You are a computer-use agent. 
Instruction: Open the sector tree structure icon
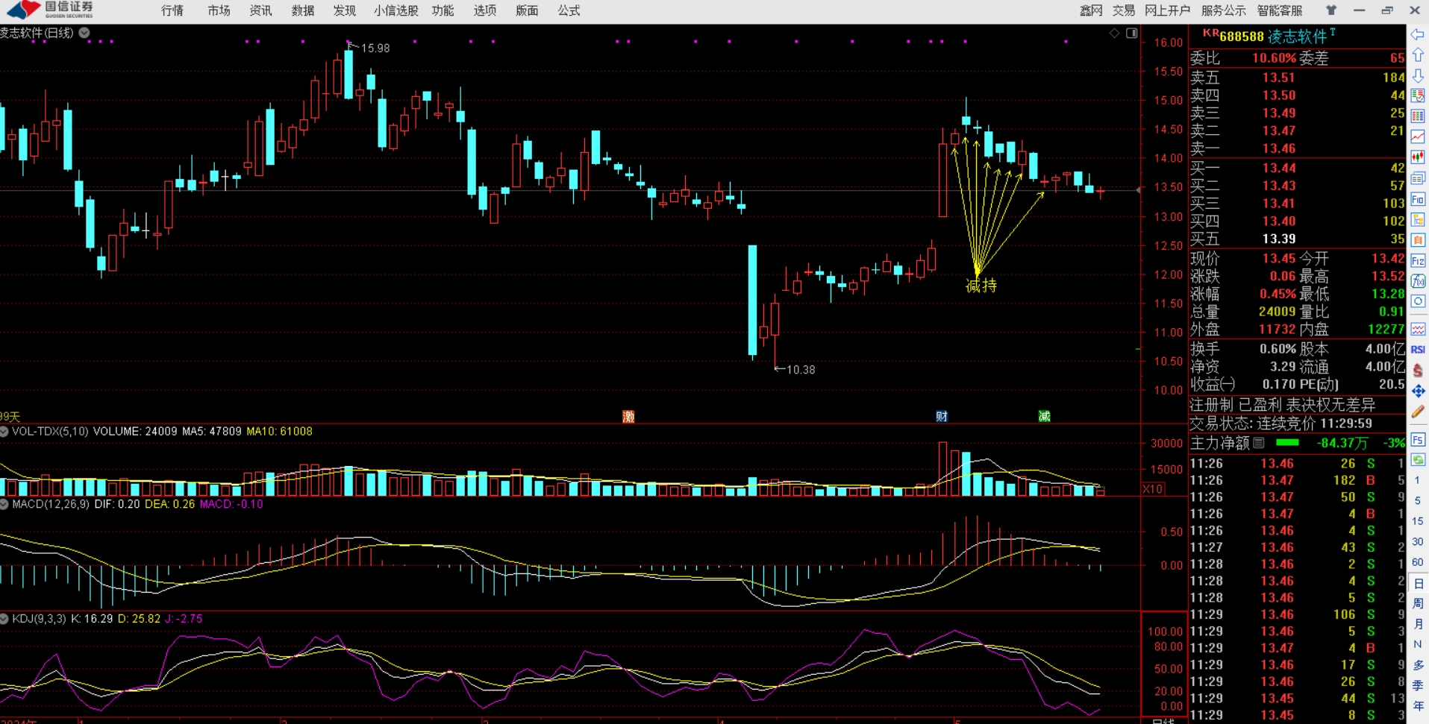1418,219
